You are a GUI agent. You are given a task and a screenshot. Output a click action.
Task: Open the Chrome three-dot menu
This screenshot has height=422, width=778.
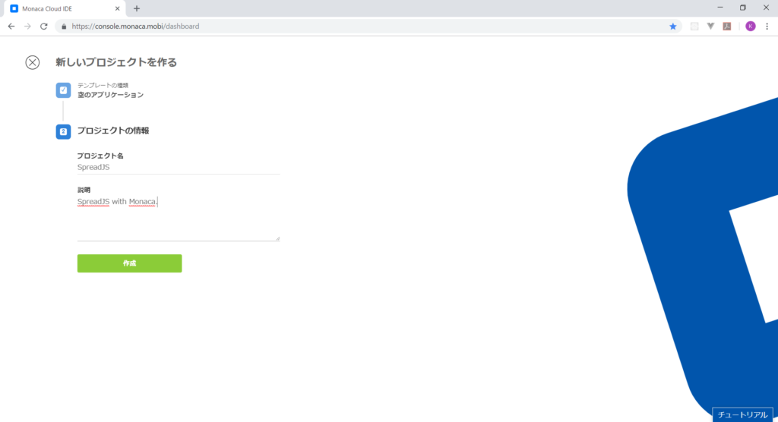[x=767, y=27]
